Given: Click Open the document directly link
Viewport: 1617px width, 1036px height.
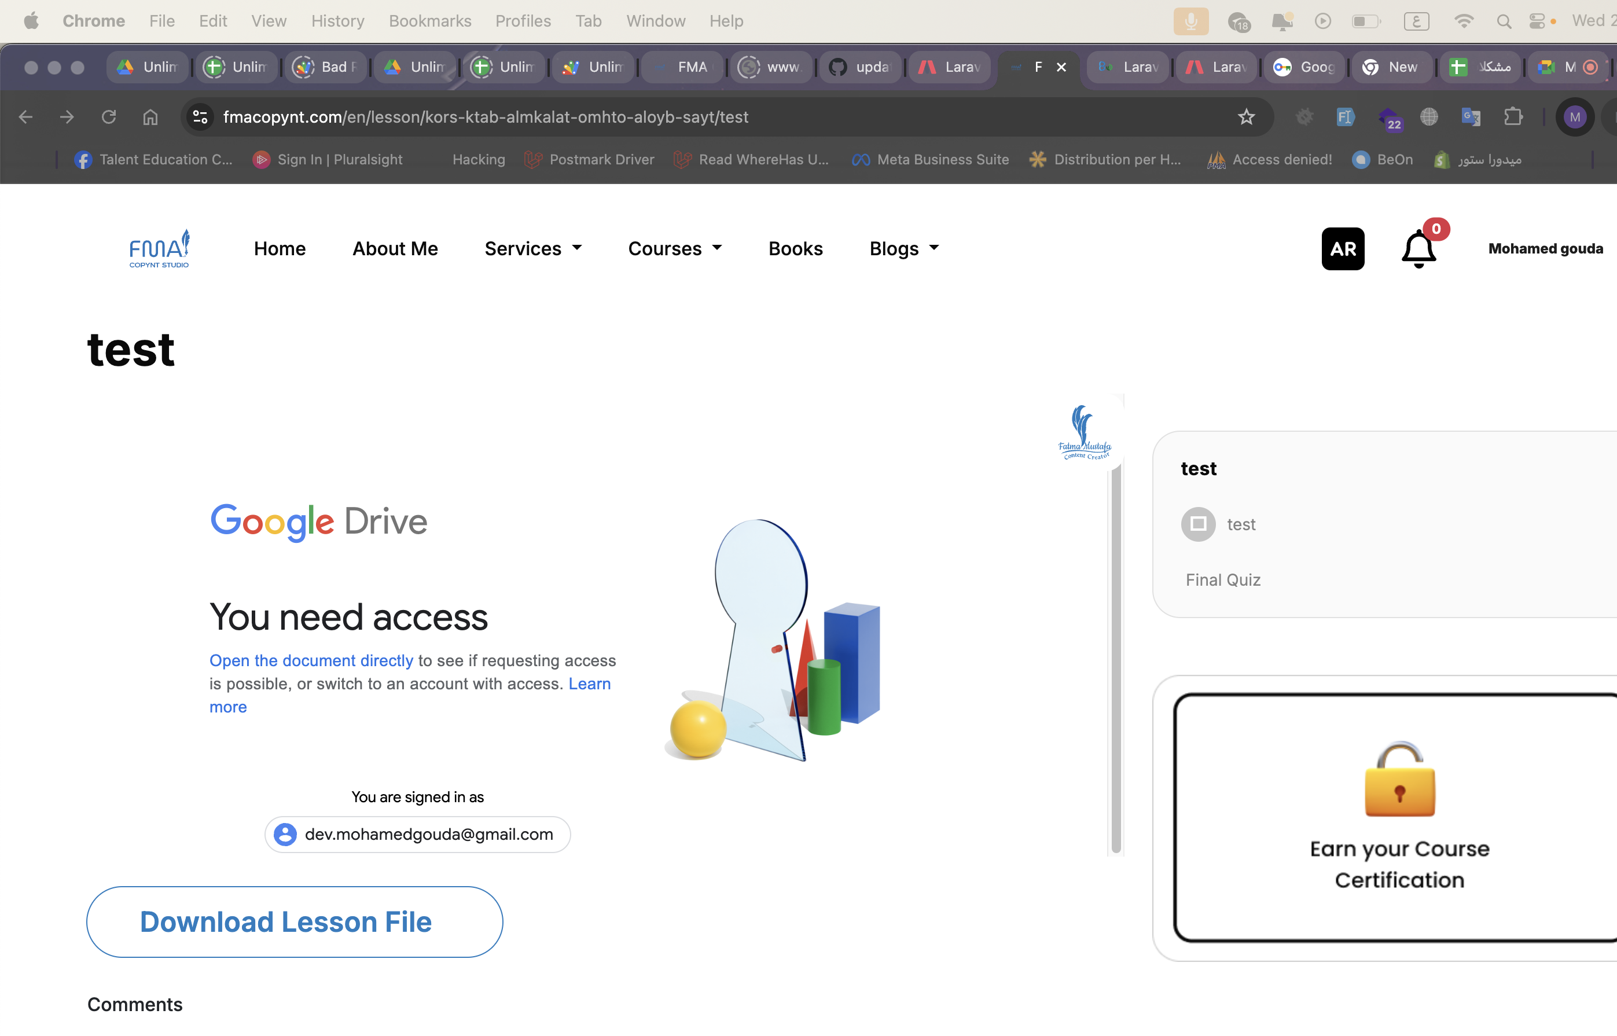Looking at the screenshot, I should [x=311, y=660].
